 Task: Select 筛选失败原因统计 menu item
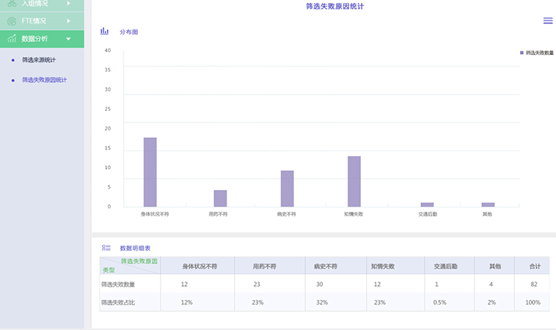coord(44,79)
